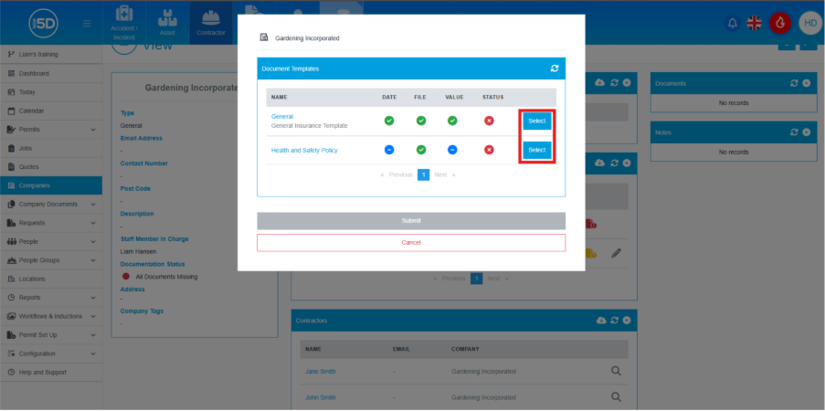Open the HD user avatar menu
The height and width of the screenshot is (411, 825).
[809, 24]
